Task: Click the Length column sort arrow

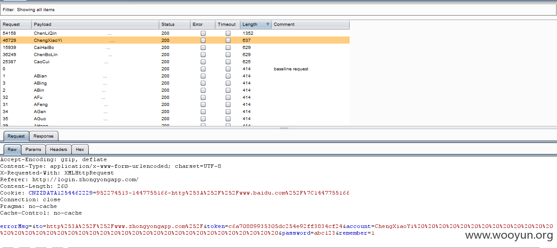Action: (x=268, y=24)
